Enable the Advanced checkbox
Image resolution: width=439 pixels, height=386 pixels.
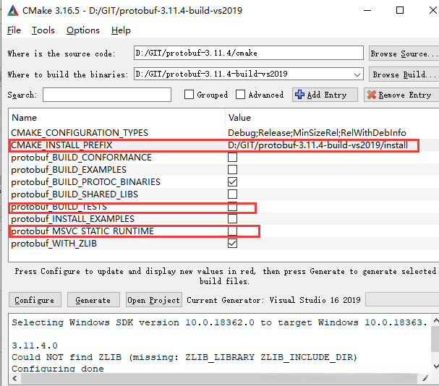click(x=240, y=95)
